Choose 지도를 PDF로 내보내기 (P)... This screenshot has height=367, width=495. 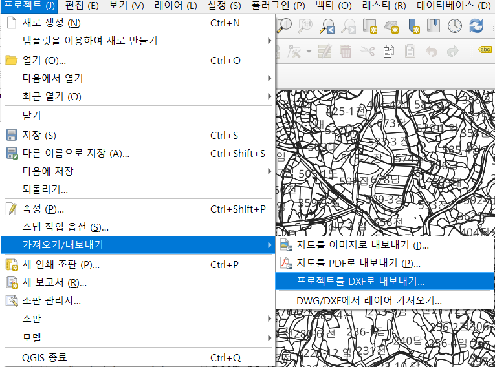(x=385, y=263)
